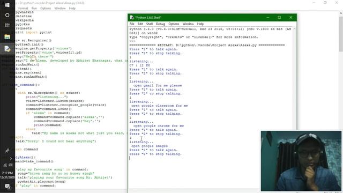Open Help menu in Python Shell

(200, 24)
